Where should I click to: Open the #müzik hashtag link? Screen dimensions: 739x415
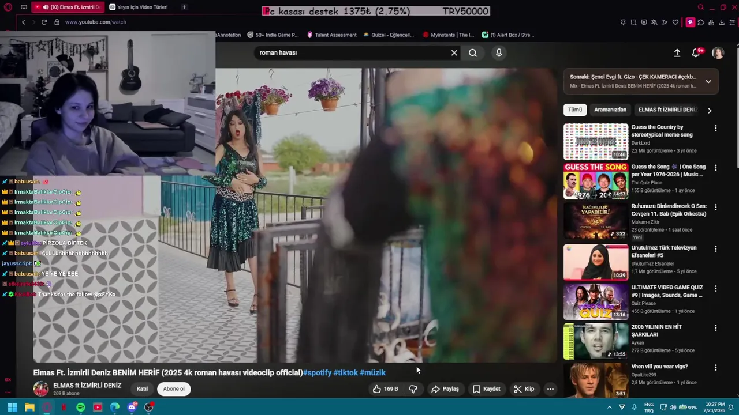(x=372, y=372)
